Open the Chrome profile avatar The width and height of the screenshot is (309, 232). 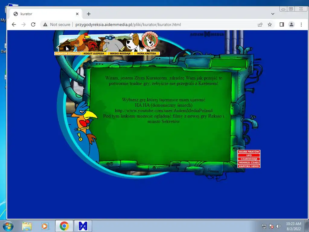coord(291,24)
